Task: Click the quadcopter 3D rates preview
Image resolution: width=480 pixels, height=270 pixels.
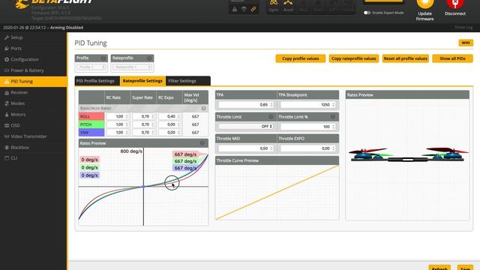Action: coord(407,159)
